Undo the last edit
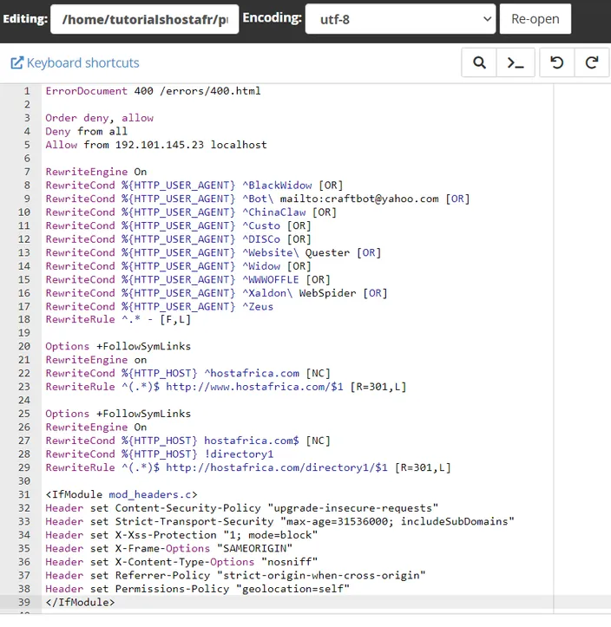 click(x=557, y=62)
